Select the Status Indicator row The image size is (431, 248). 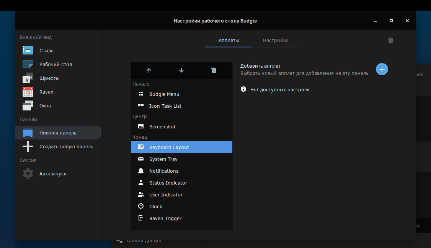coord(181,182)
